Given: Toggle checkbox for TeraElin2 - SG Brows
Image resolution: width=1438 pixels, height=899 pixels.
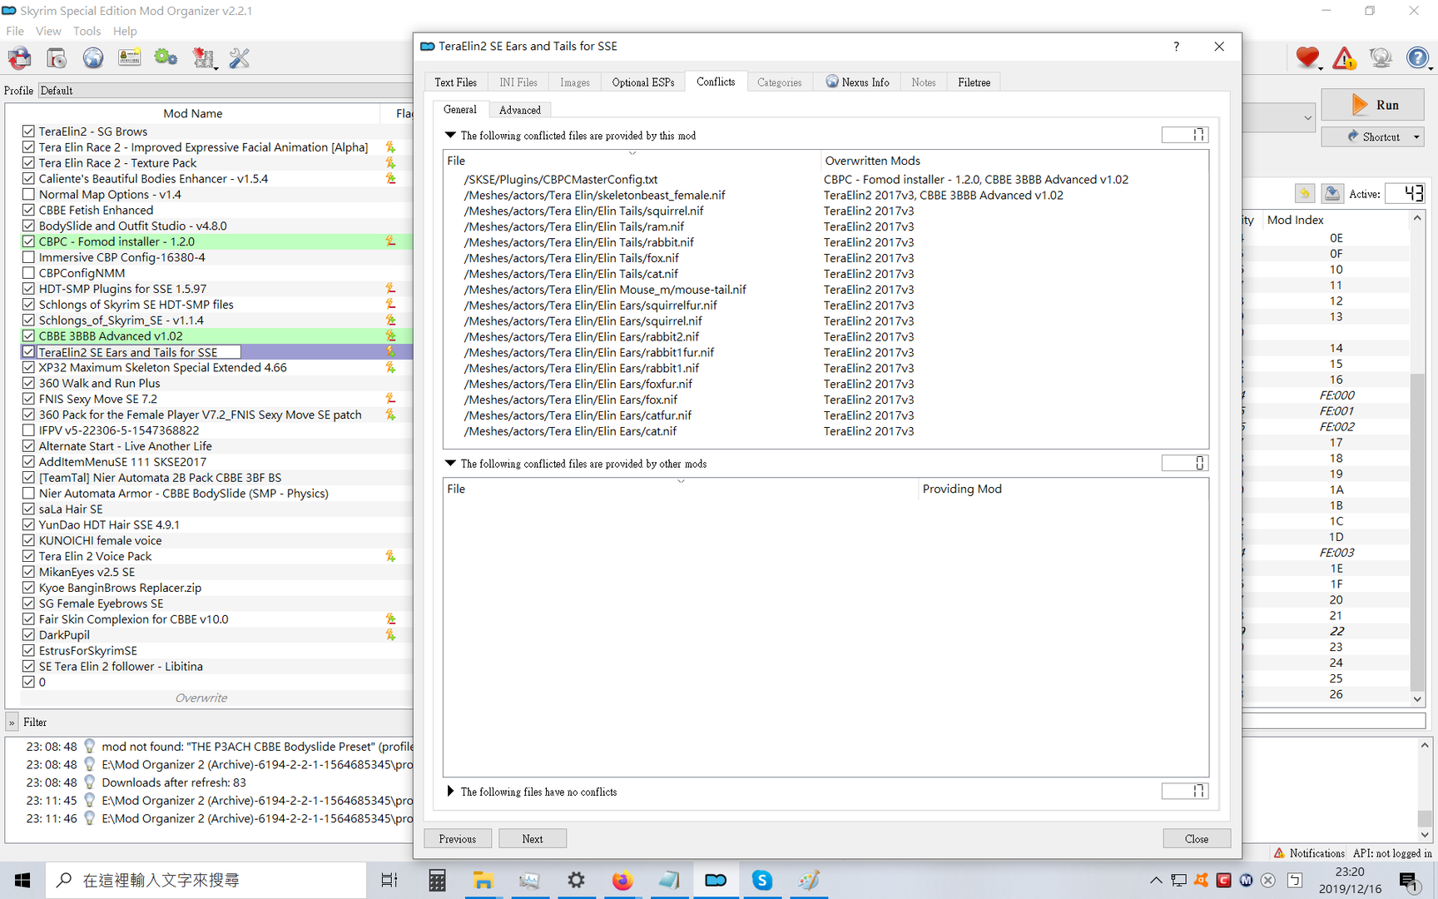Looking at the screenshot, I should point(28,132).
